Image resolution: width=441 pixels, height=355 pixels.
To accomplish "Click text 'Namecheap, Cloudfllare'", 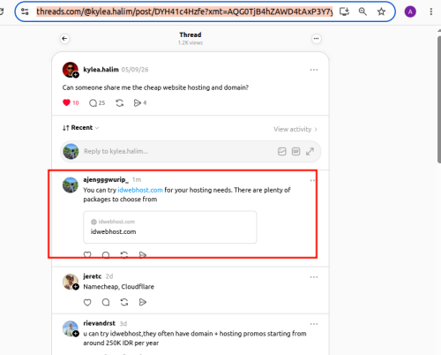I will pos(118,287).
